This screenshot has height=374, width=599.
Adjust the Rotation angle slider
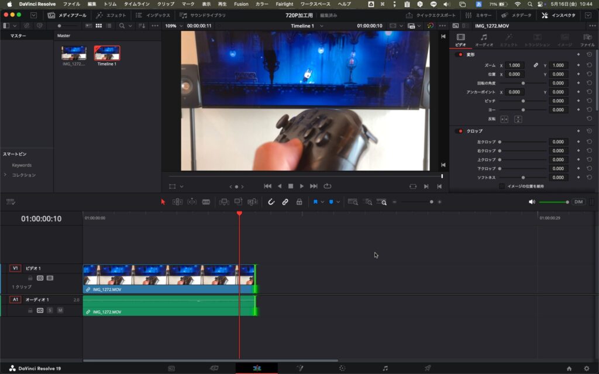[523, 83]
